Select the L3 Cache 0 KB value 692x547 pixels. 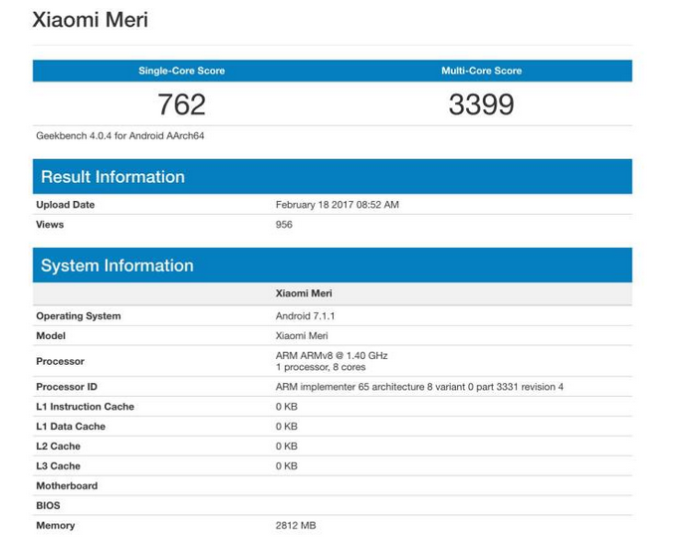point(287,465)
